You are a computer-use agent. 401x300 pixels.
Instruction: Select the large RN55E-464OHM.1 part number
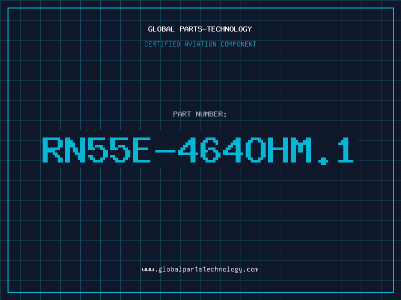tap(198, 150)
